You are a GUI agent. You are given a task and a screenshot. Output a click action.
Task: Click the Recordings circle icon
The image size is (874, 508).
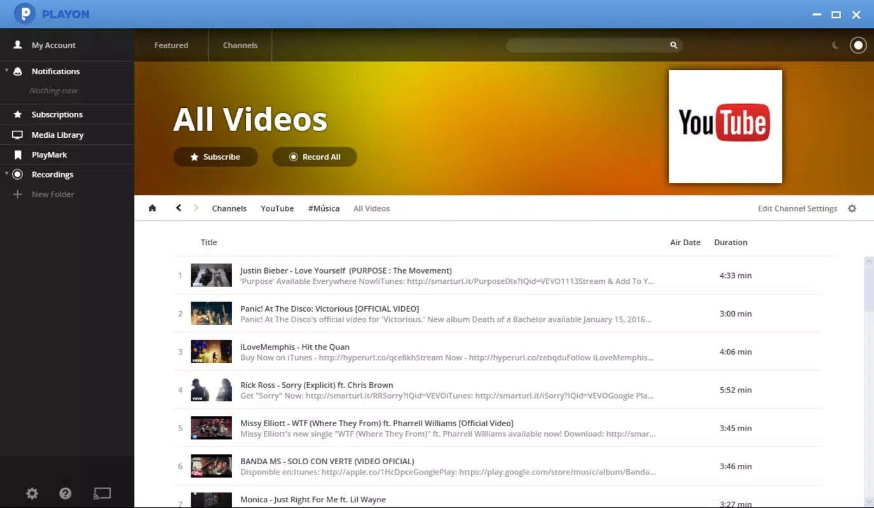[x=18, y=174]
